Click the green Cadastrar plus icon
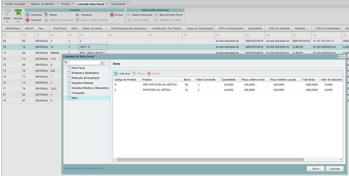Image resolution: width=349 pixels, height=176 pixels. tap(27, 15)
